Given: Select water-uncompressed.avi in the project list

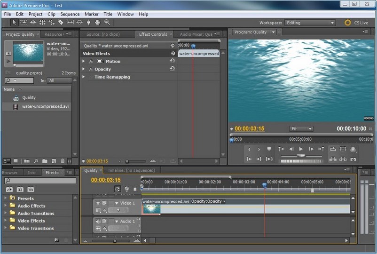Looking at the screenshot, I should click(x=45, y=106).
